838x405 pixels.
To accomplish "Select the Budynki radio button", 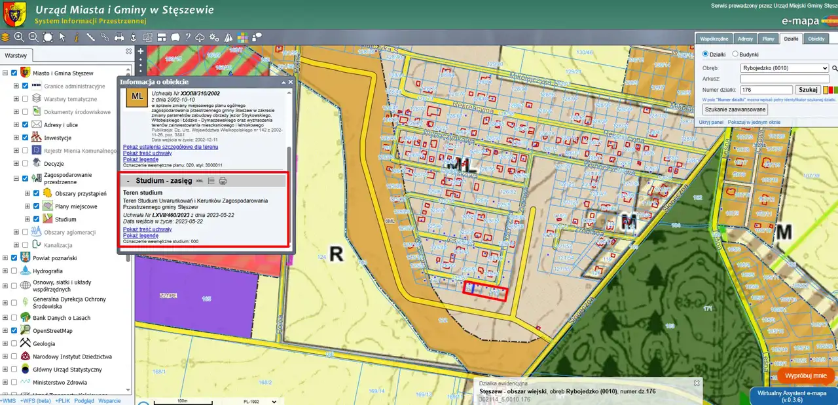I will point(736,54).
